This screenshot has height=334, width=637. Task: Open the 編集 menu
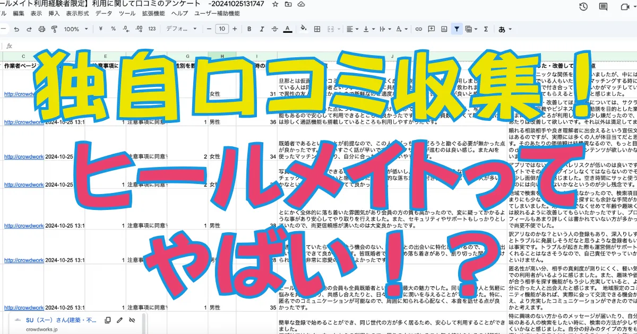click(x=19, y=13)
